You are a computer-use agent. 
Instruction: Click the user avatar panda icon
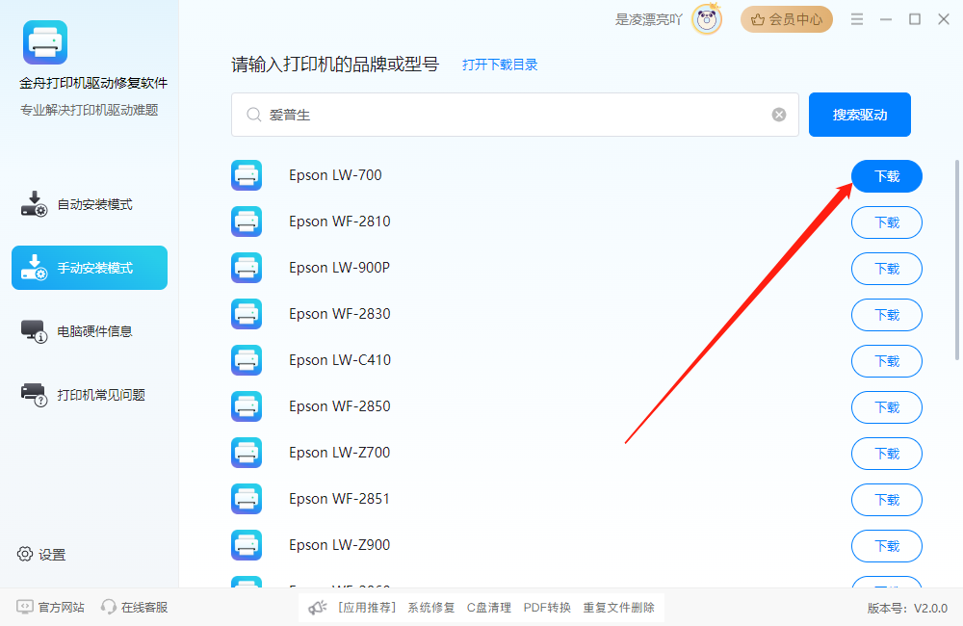[707, 19]
